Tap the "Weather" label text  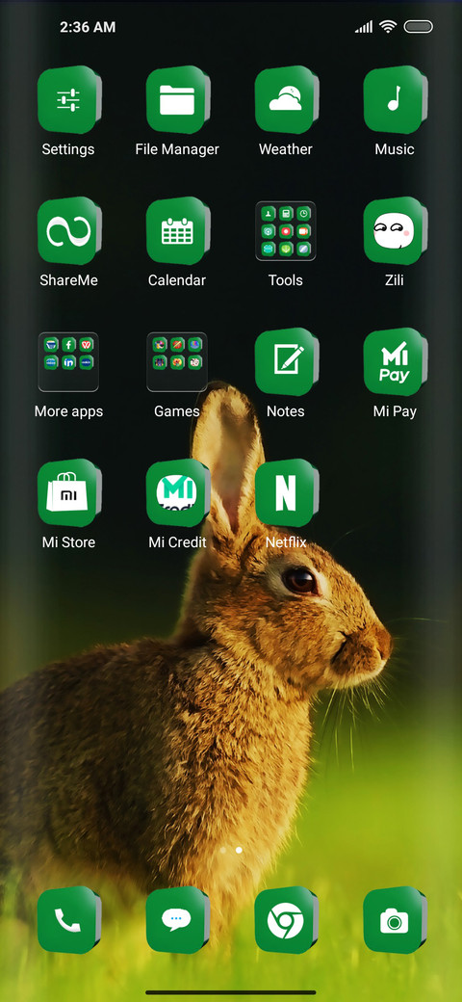(x=285, y=149)
